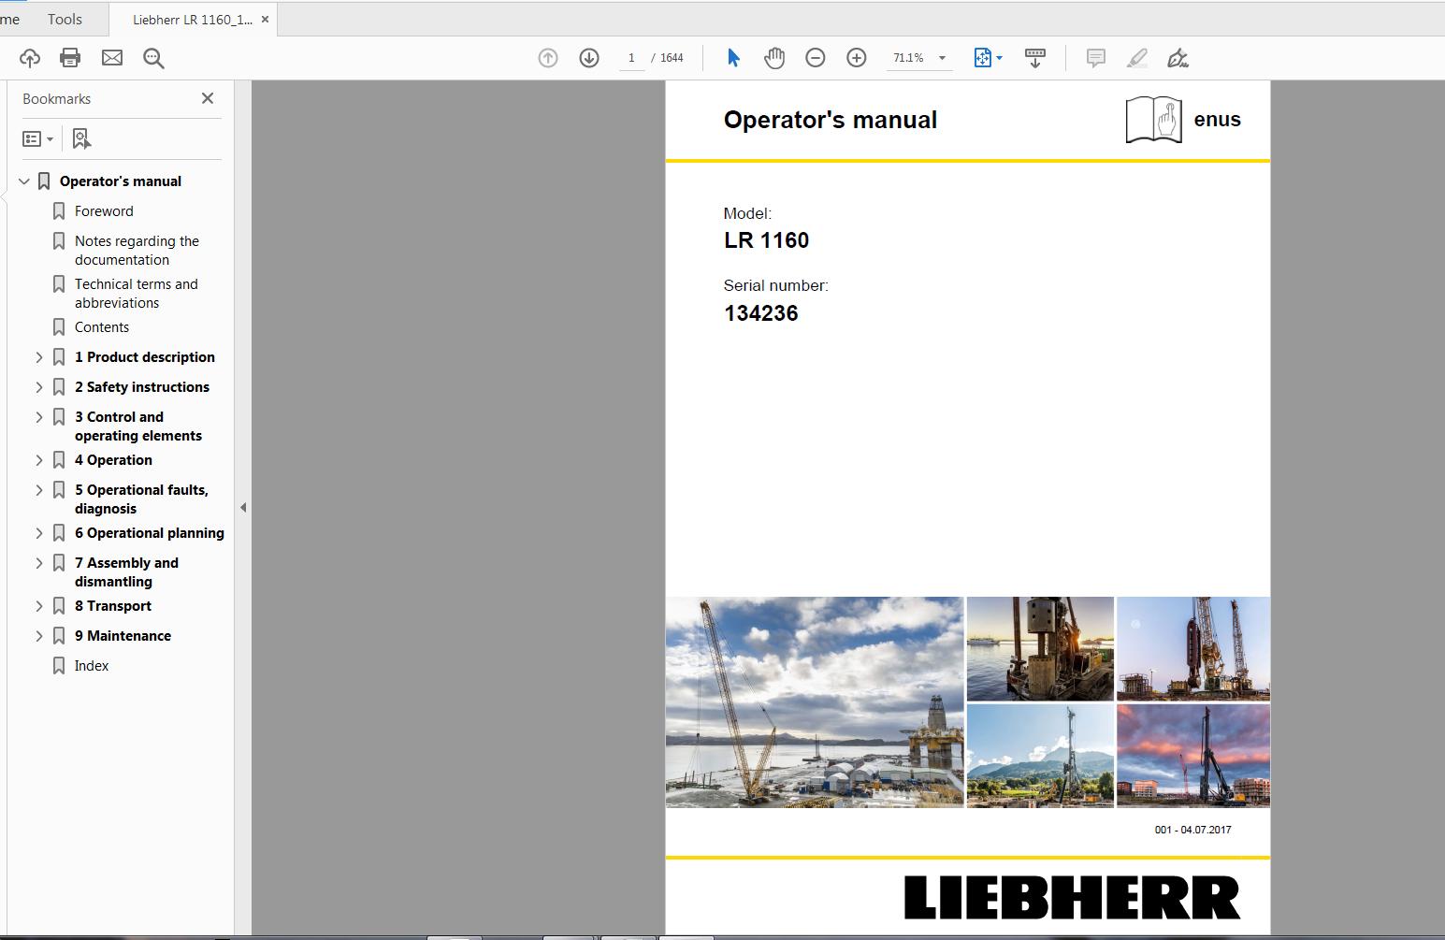Viewport: 1445px width, 940px height.
Task: Open the zoom level 71.1% dropdown
Action: pos(942,58)
